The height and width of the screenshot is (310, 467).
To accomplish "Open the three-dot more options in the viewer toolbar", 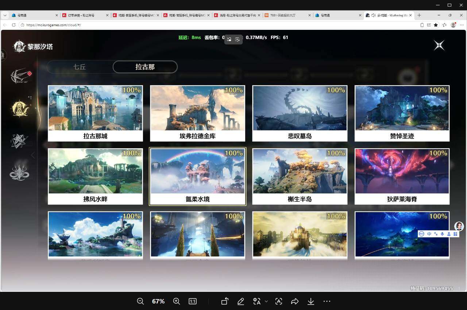I will (327, 301).
